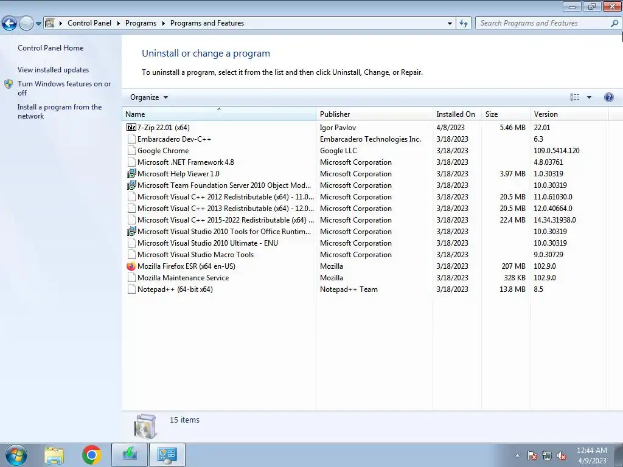Sort the list by Name column
The height and width of the screenshot is (467, 623).
[x=218, y=114]
